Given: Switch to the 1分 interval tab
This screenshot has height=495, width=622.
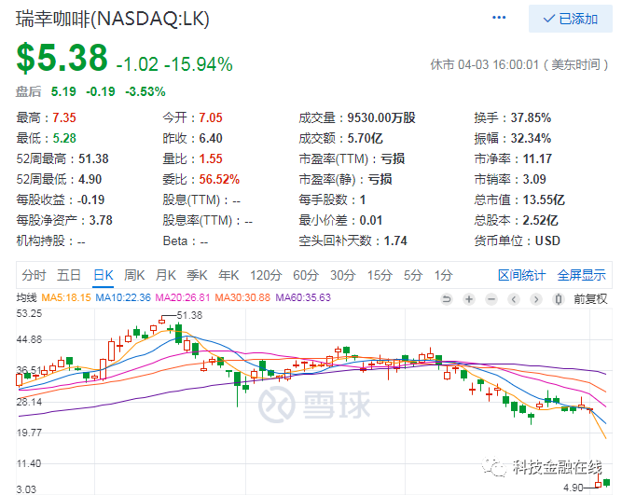Looking at the screenshot, I should click(444, 275).
